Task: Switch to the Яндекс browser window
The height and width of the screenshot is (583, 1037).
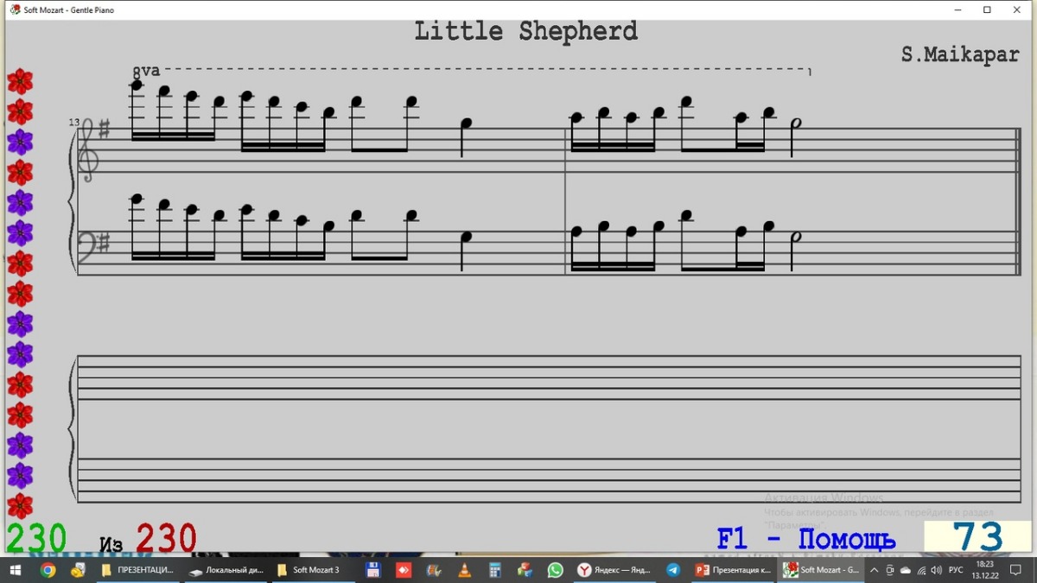Action: [x=614, y=570]
